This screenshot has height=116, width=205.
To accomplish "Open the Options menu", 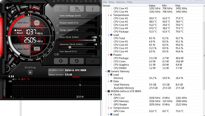I will [x=120, y=2].
